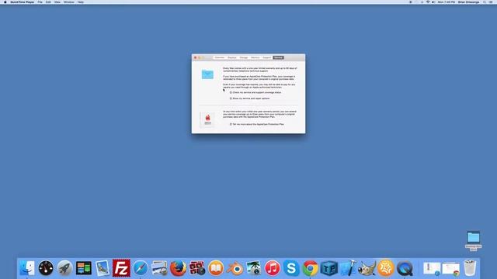Screen dimensions: 497x279
Task: Open the Trash in the dock
Action: pyautogui.click(x=470, y=268)
